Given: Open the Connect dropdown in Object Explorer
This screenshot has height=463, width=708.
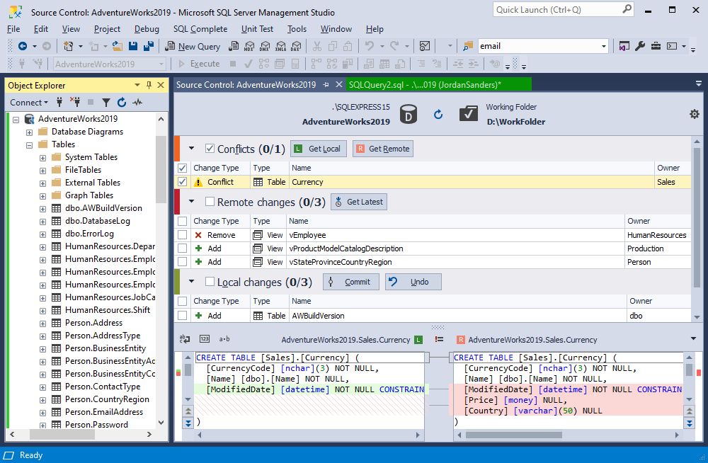Looking at the screenshot, I should pos(29,103).
